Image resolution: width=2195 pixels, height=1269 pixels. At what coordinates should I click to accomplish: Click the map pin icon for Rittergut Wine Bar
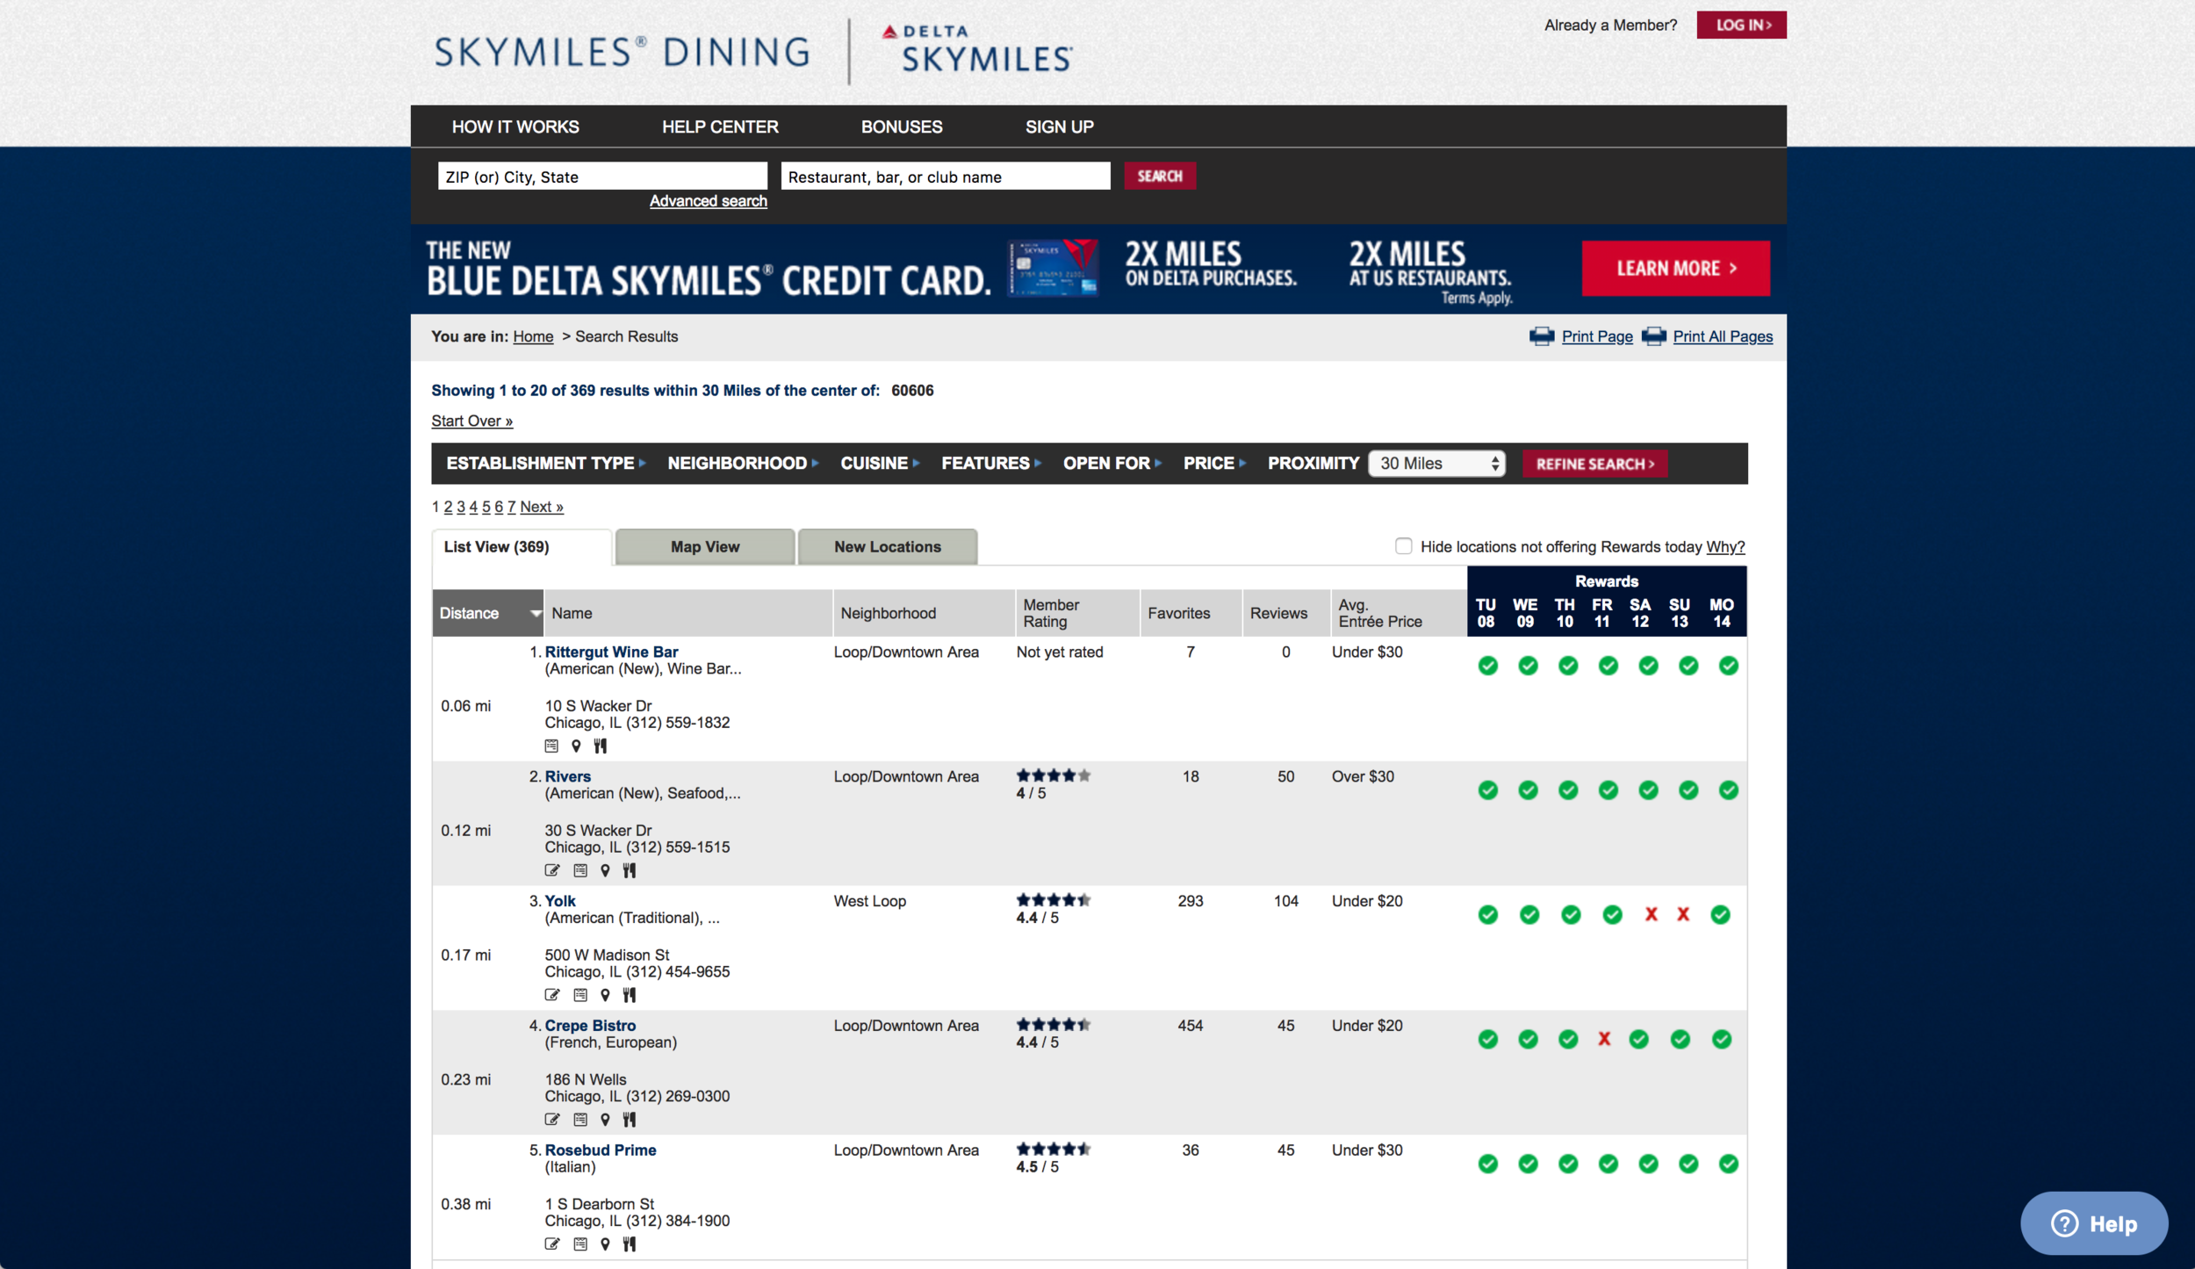click(576, 746)
